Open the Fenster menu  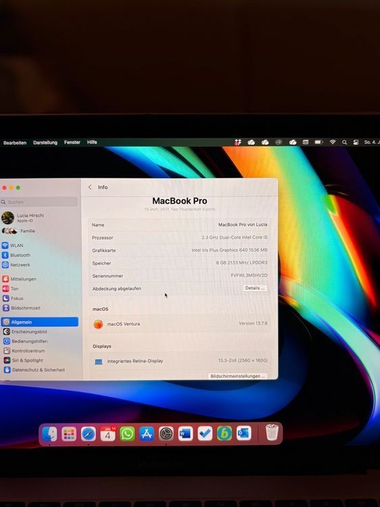click(72, 142)
